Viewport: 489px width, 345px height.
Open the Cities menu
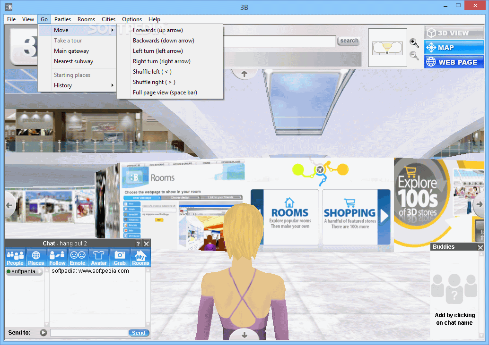click(108, 19)
